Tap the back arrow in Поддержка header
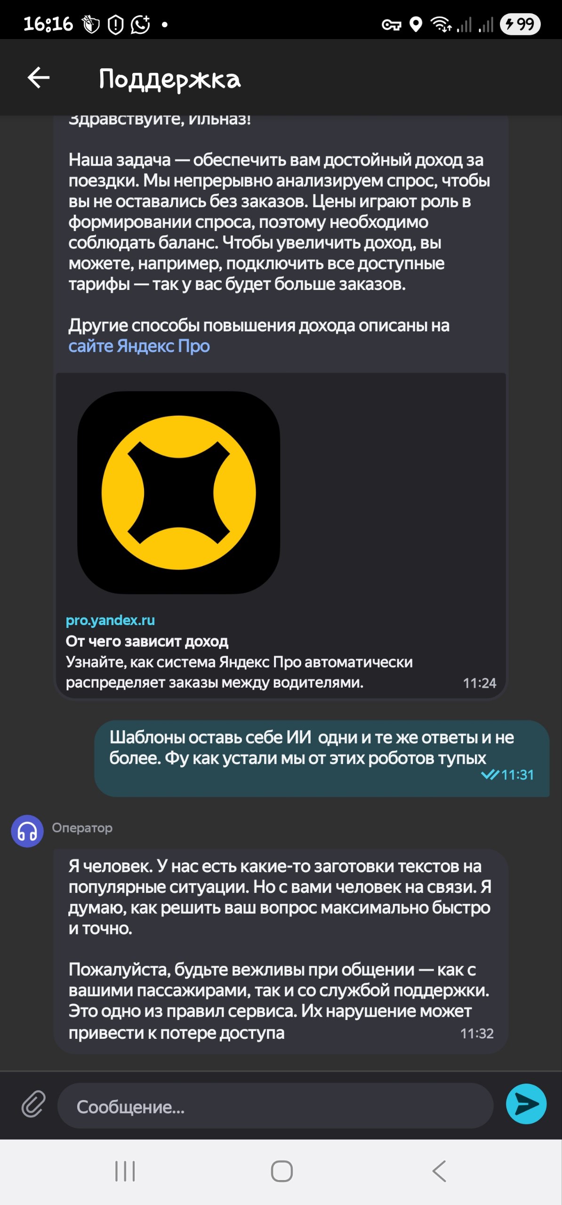562x1205 pixels. click(39, 78)
